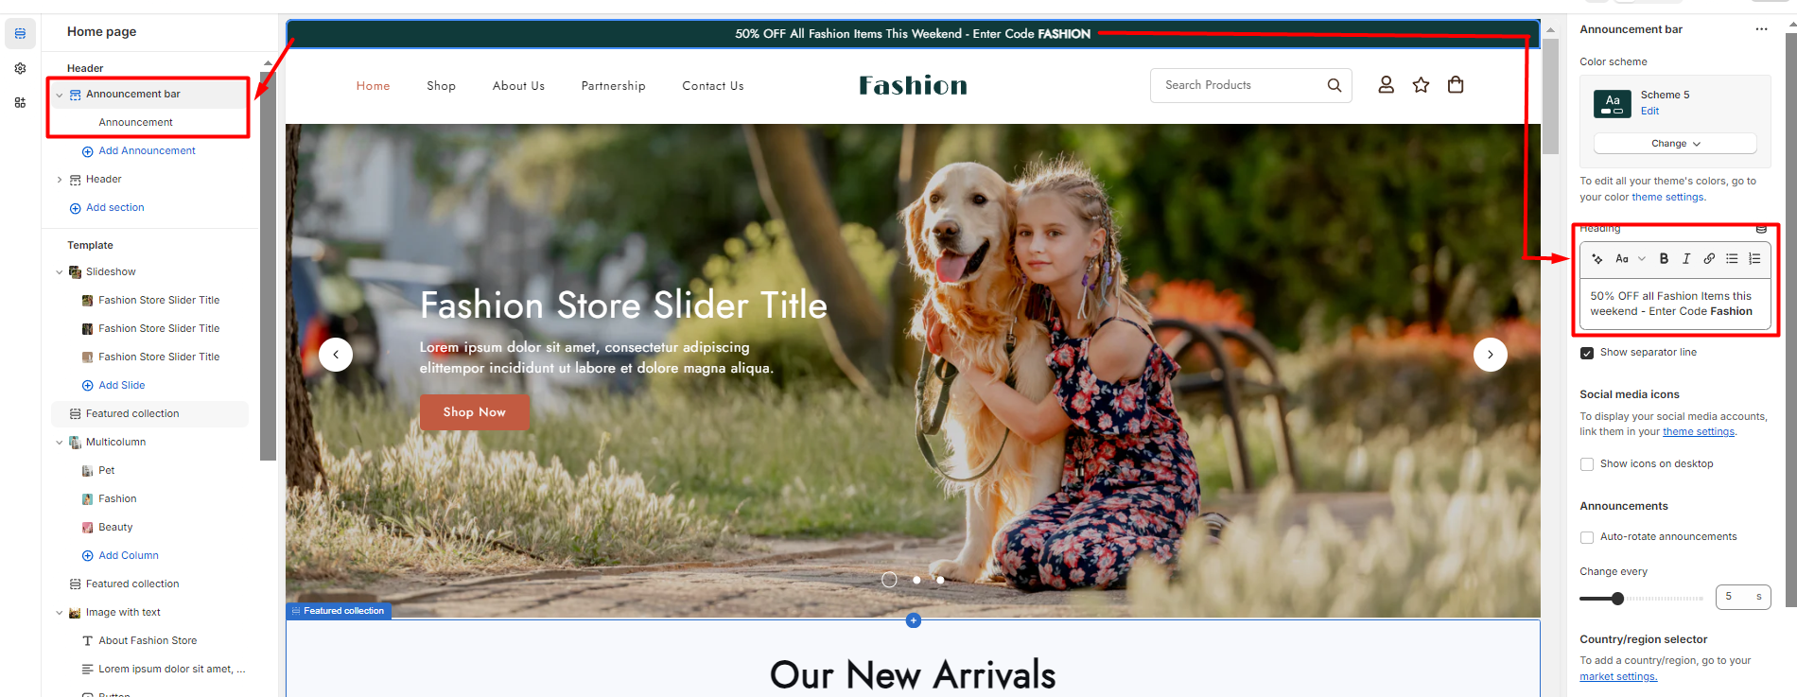Apply bulleted list in heading editor
The width and height of the screenshot is (1797, 697).
[x=1732, y=258]
